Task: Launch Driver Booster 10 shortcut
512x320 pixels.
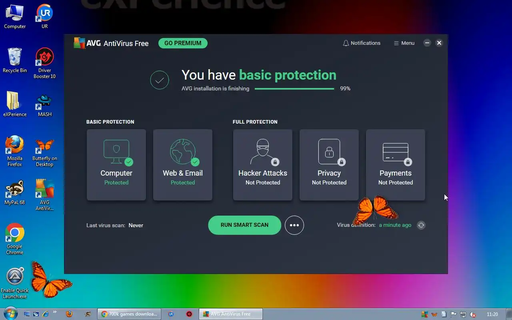Action: [44, 63]
